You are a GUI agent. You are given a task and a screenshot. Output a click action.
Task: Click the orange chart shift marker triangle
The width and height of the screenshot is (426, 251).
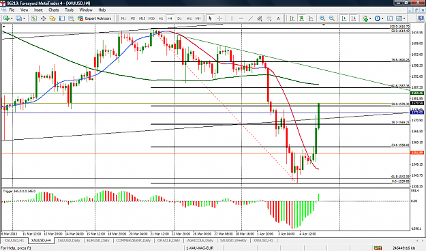point(324,25)
